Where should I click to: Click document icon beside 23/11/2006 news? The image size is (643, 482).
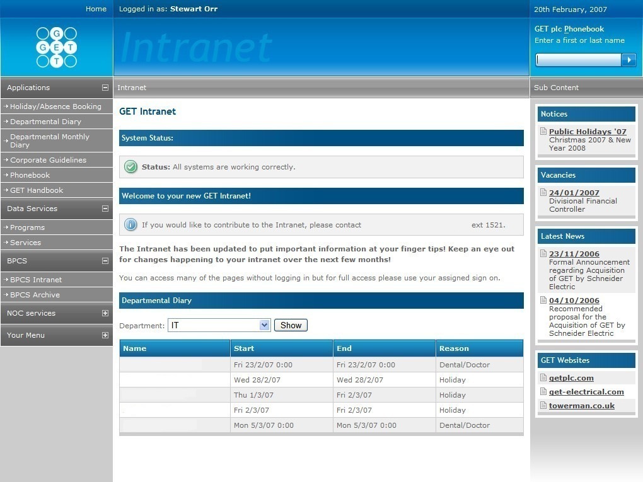543,254
